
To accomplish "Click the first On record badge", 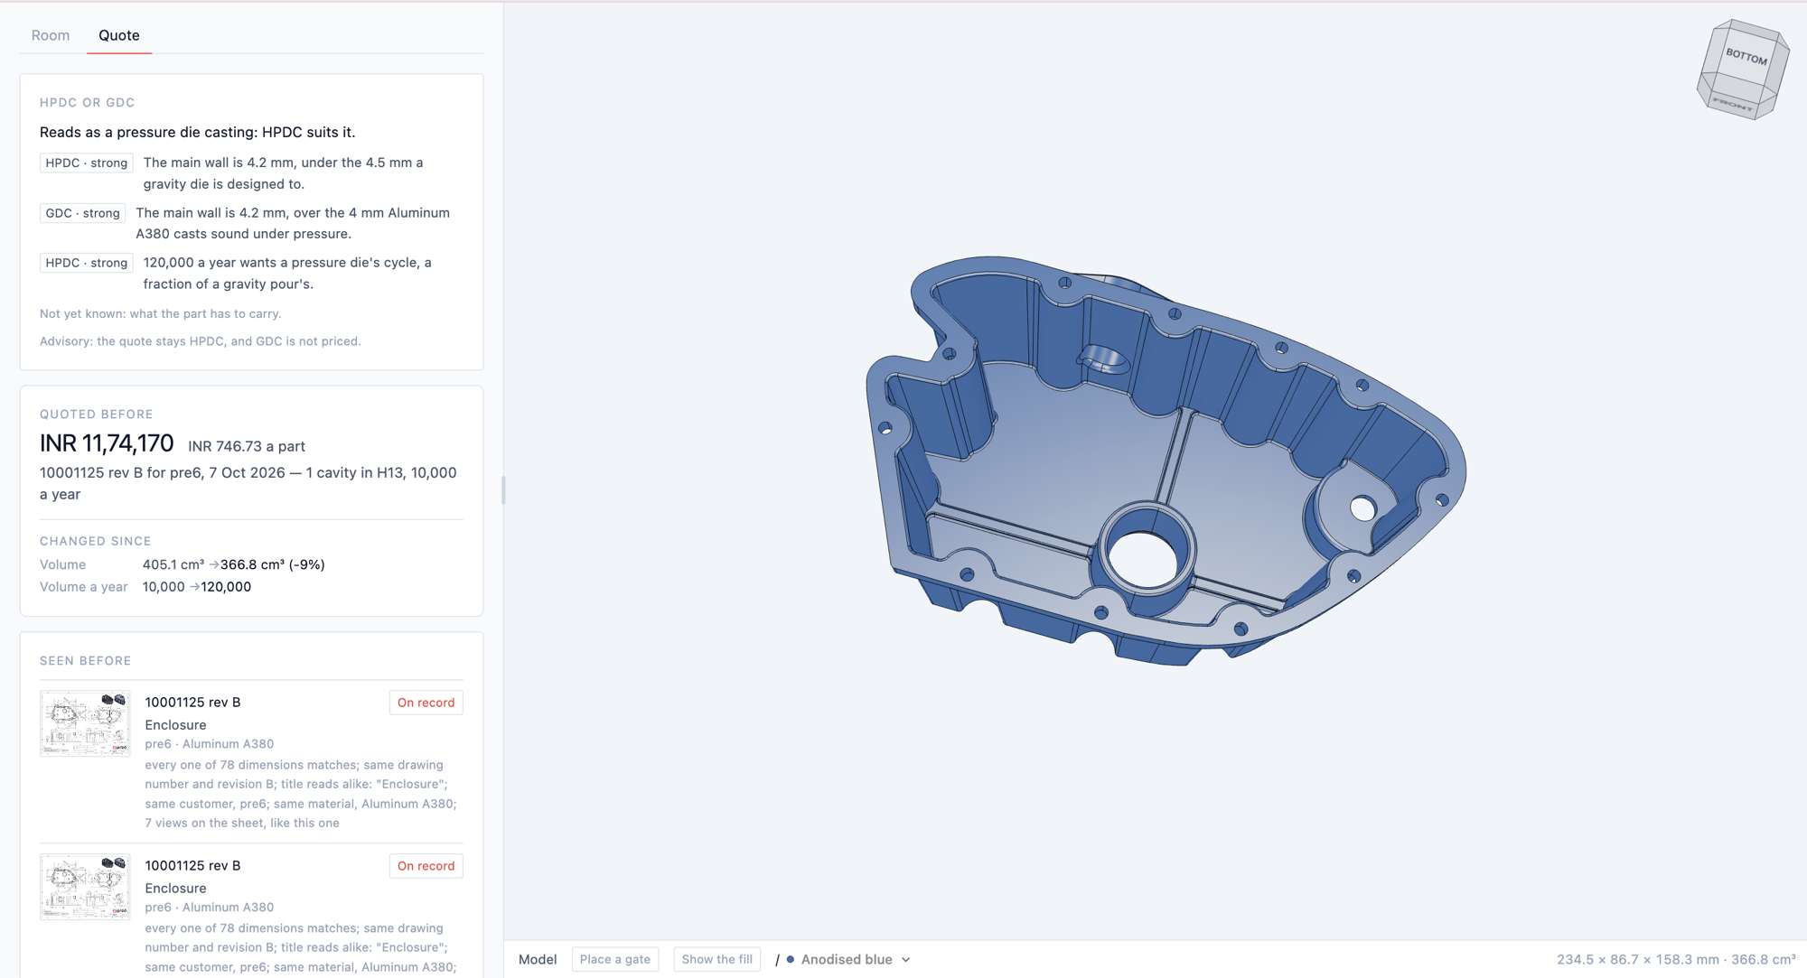I will coord(426,703).
